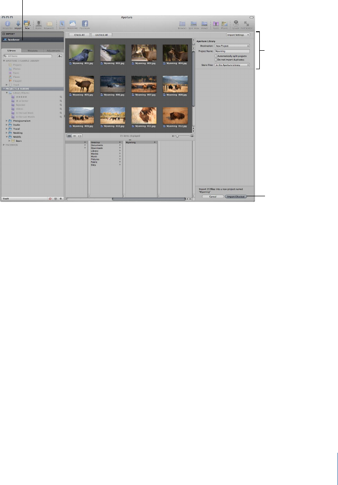Viewport: 338px width, 485px height.
Task: Select list view button in import browser
Action: pyautogui.click(x=74, y=136)
